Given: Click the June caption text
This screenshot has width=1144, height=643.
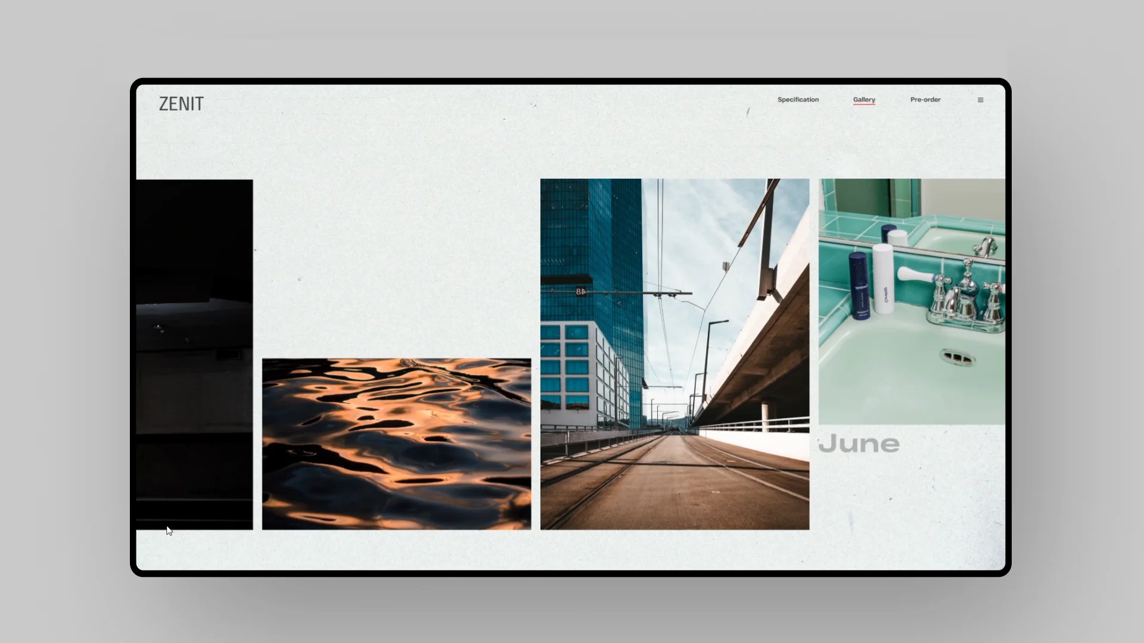Looking at the screenshot, I should (859, 444).
